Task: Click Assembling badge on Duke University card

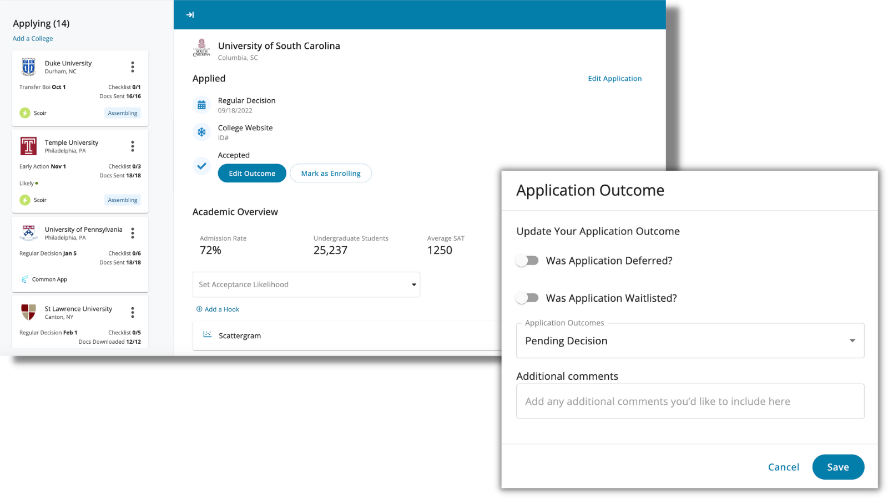Action: pyautogui.click(x=123, y=113)
